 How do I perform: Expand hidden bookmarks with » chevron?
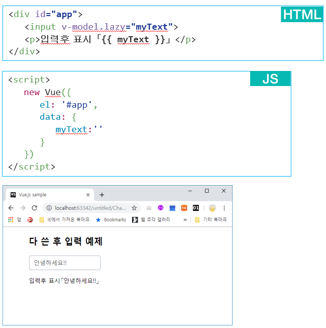point(185,220)
